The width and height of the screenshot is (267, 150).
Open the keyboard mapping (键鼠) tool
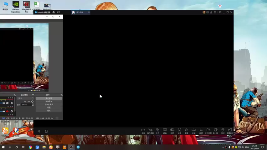pos(165,130)
